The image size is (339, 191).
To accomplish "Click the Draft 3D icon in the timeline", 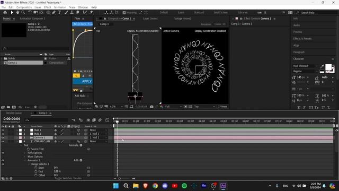I will (81, 120).
